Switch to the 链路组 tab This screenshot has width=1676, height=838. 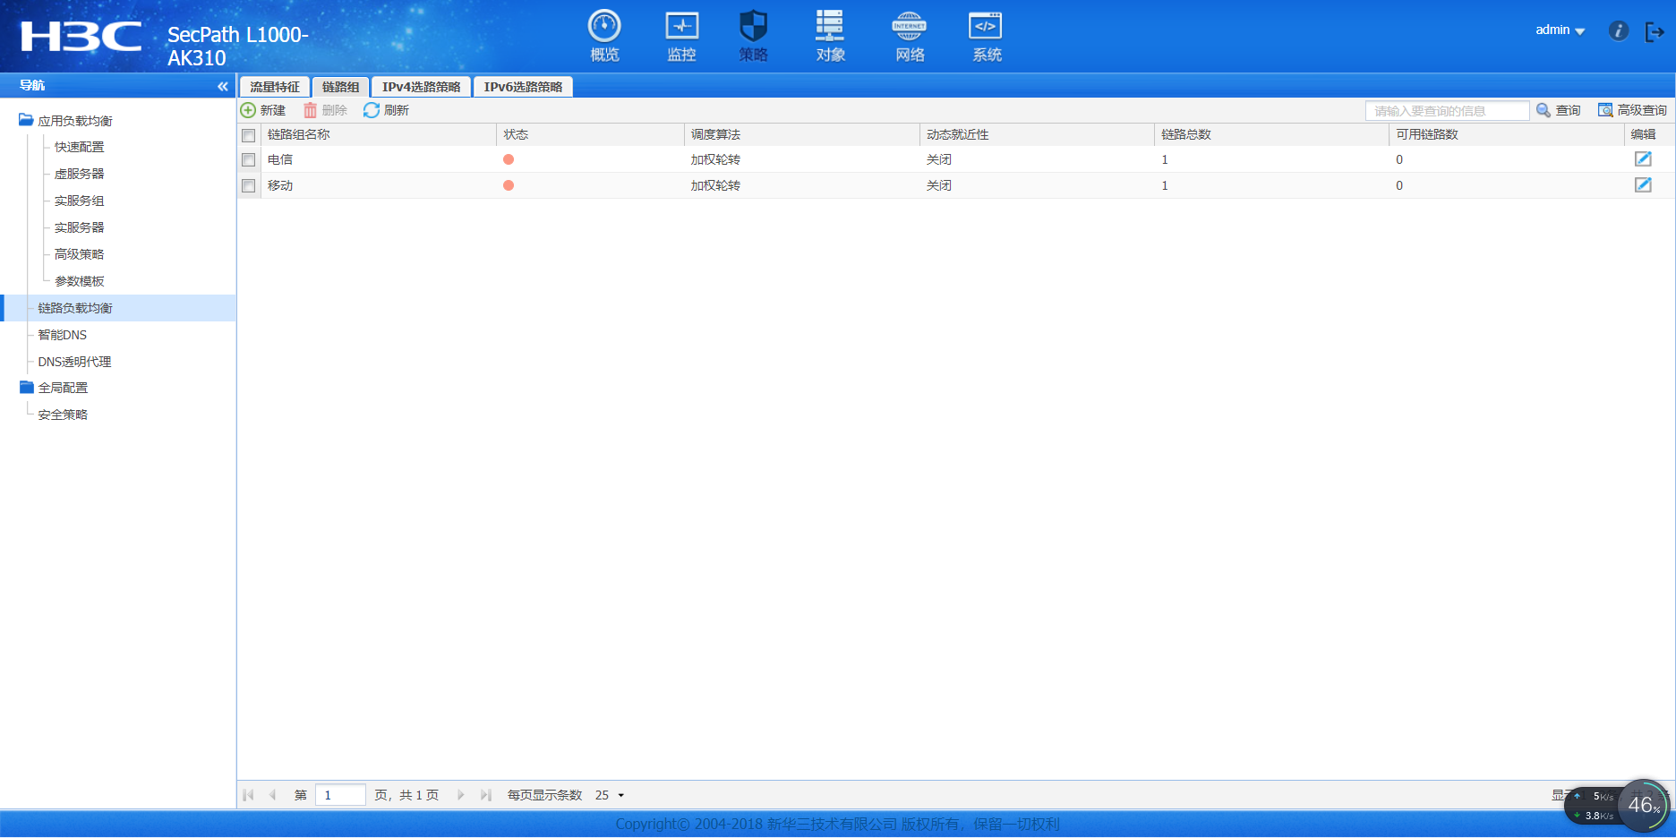click(x=340, y=87)
